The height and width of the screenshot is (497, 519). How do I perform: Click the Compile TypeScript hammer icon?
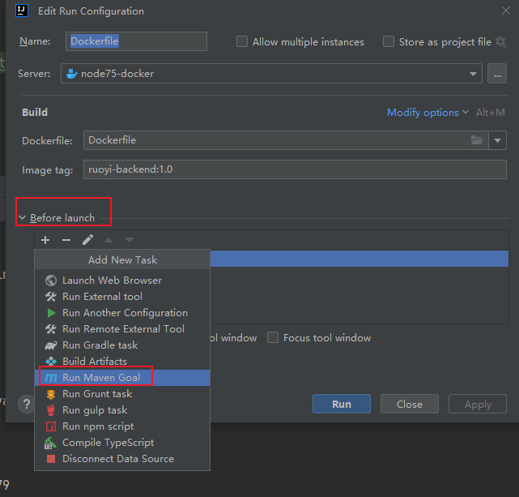pos(51,443)
